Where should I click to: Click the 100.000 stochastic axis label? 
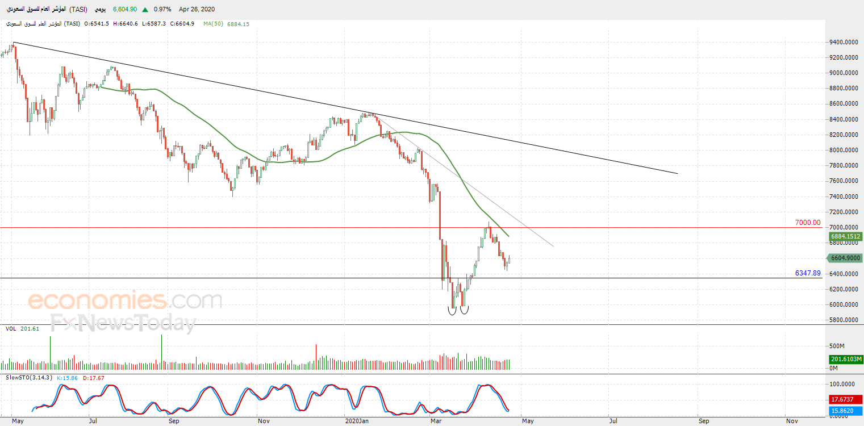[x=842, y=385]
